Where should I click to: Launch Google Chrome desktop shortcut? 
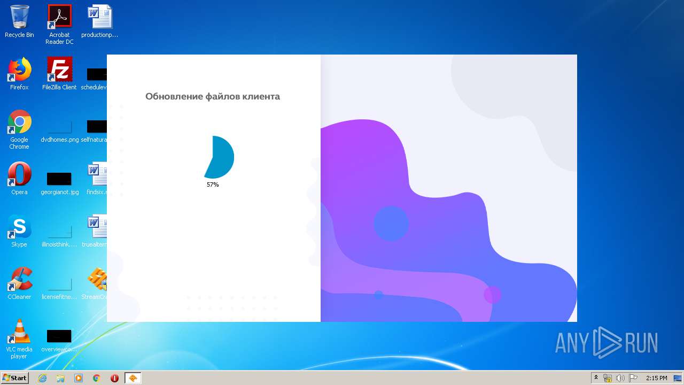19,129
